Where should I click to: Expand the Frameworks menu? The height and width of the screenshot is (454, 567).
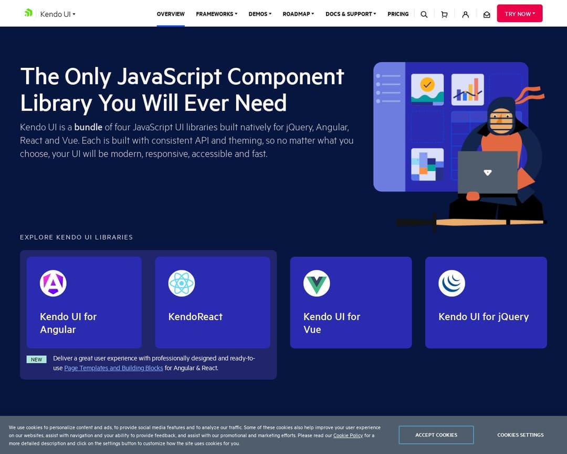pyautogui.click(x=217, y=14)
